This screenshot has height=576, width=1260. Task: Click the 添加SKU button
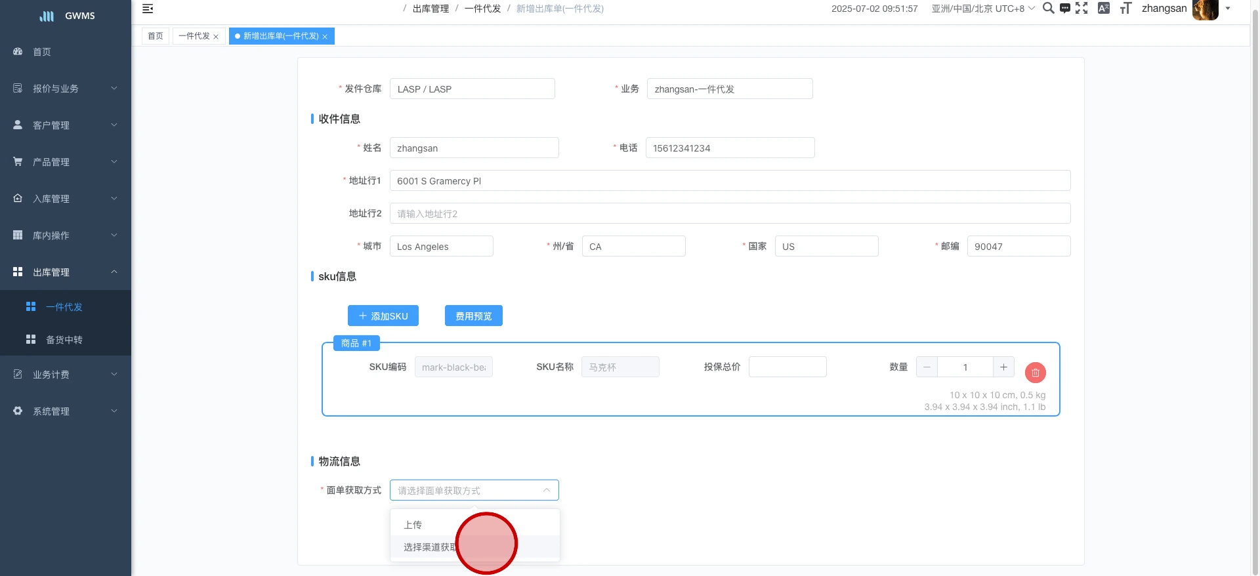coord(383,316)
